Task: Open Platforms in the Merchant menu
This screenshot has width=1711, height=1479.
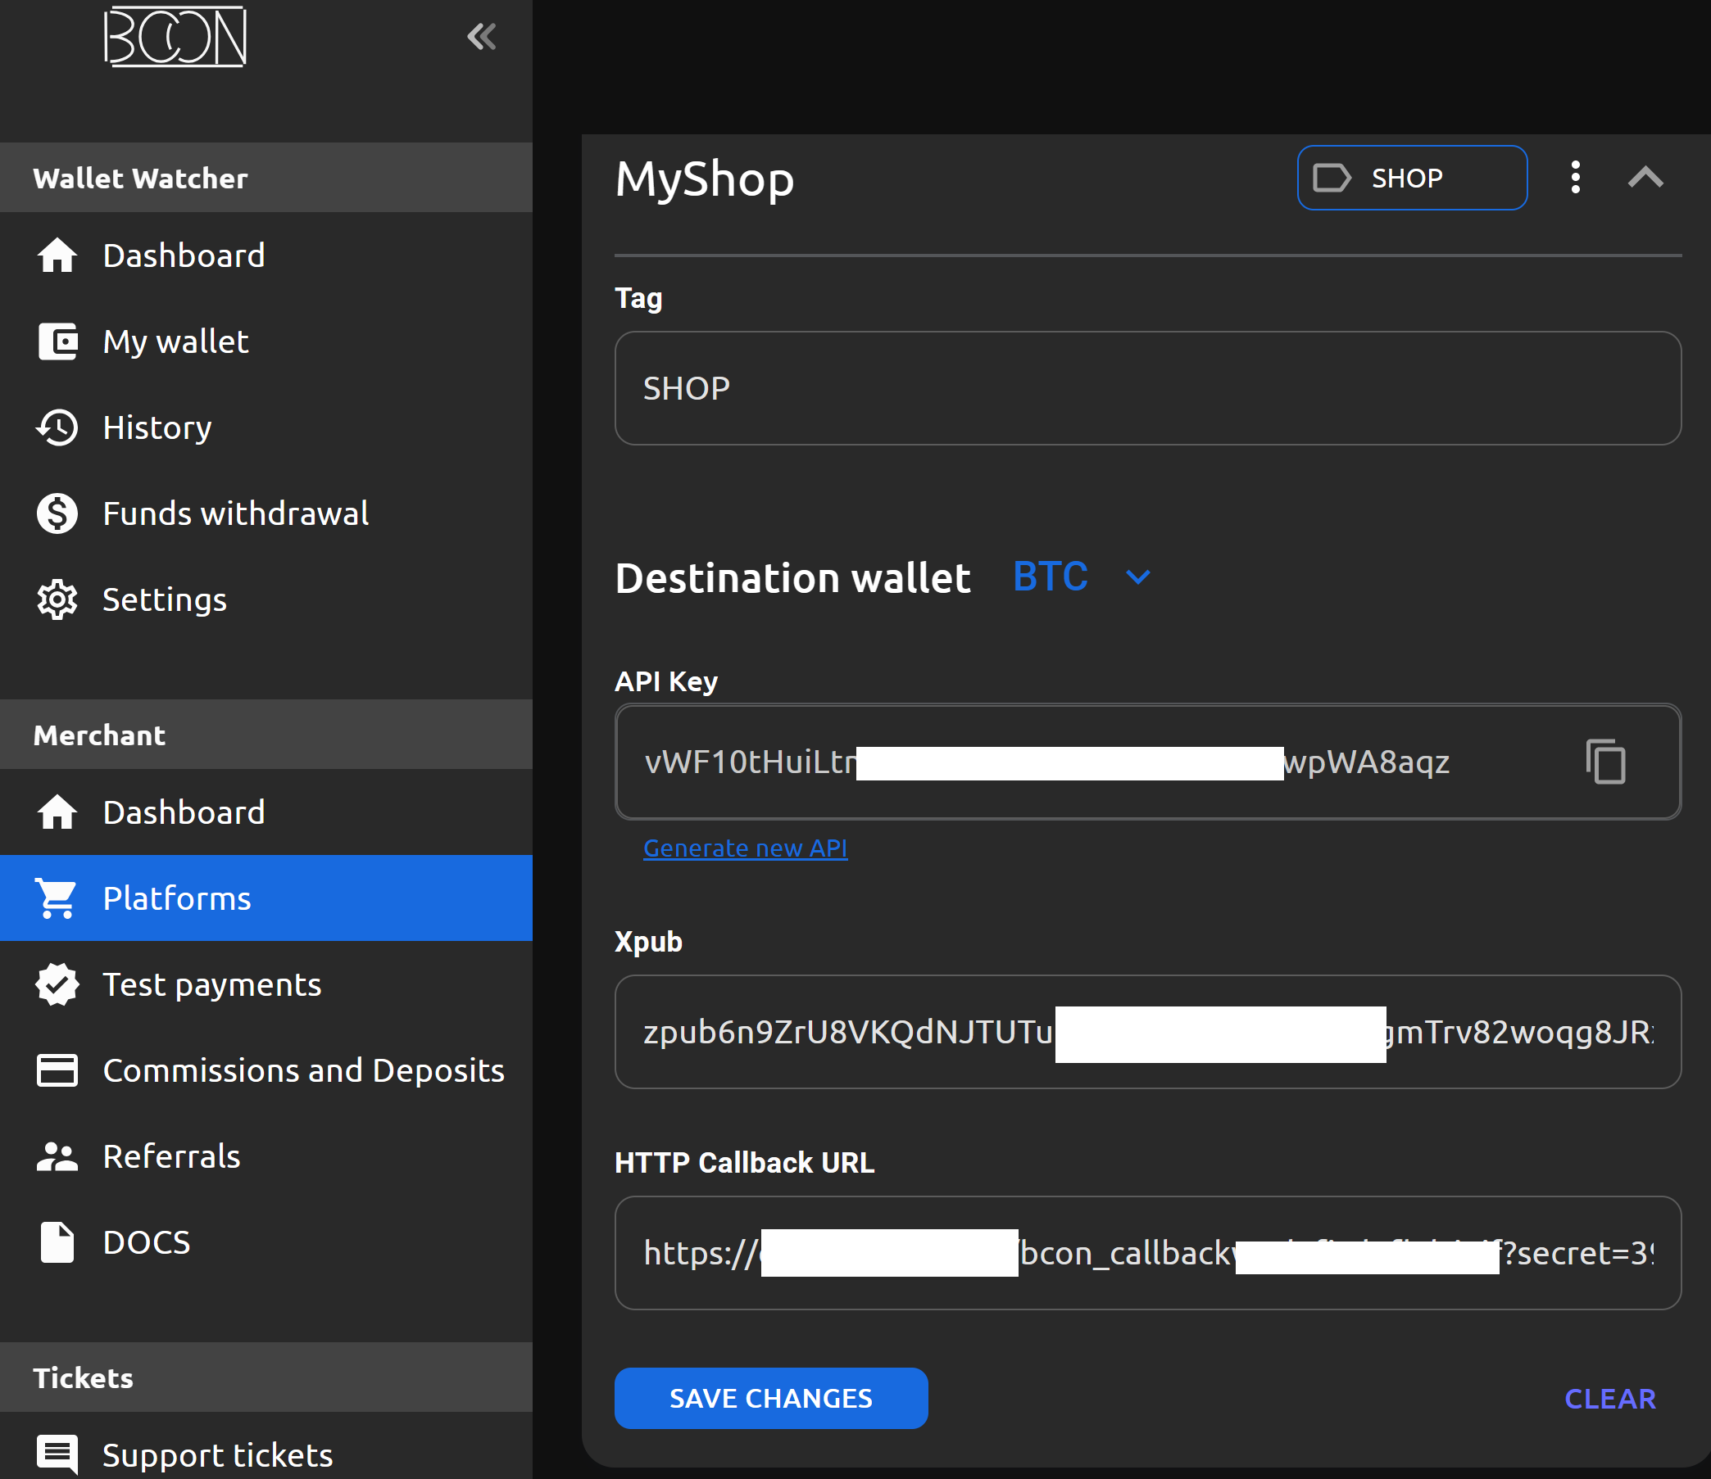Action: 265,898
